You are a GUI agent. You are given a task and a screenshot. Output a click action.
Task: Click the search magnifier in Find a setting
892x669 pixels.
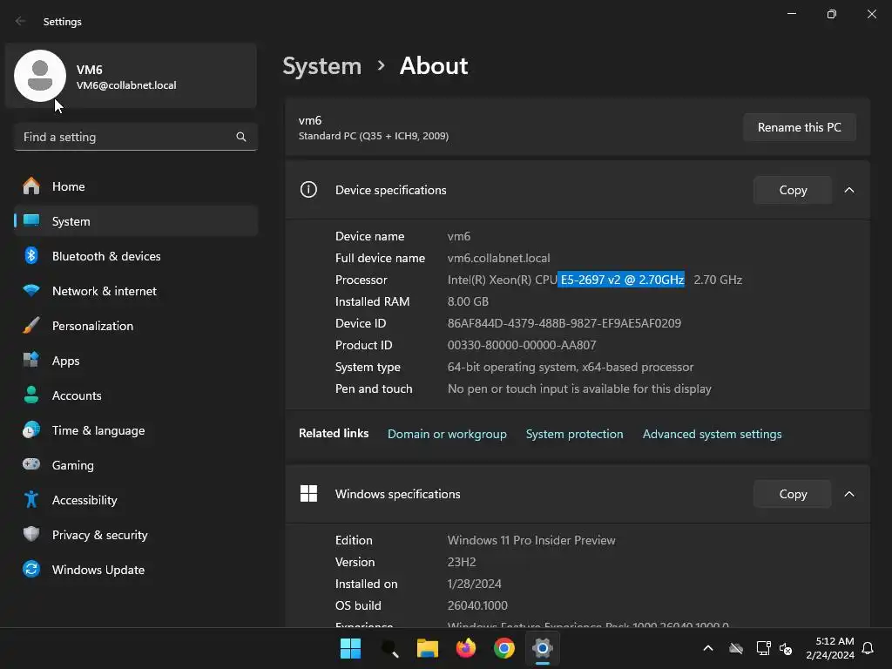pos(241,137)
